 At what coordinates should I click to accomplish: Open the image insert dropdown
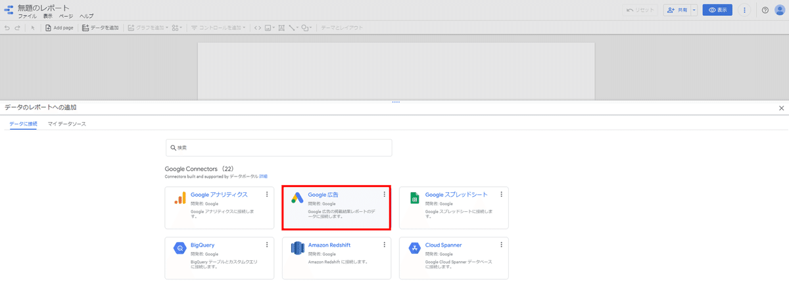click(270, 28)
